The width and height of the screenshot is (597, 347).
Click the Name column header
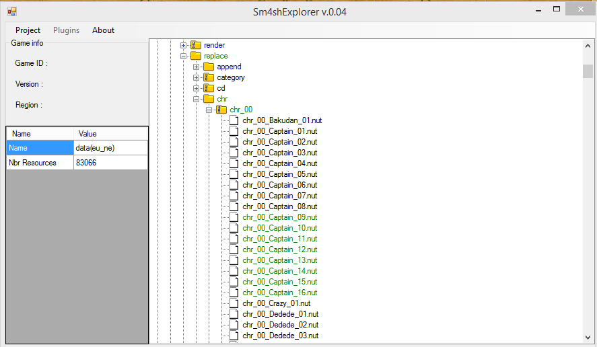coord(40,134)
